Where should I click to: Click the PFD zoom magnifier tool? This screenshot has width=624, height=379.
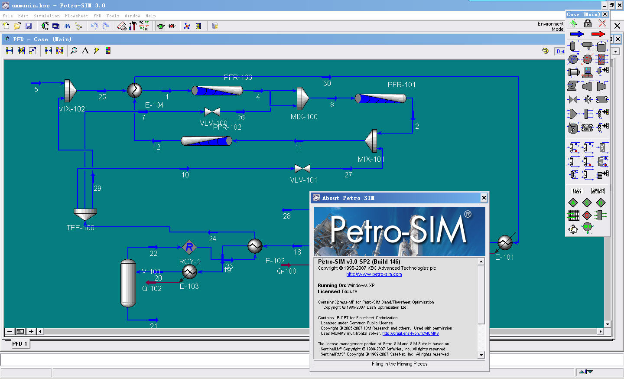[x=74, y=51]
